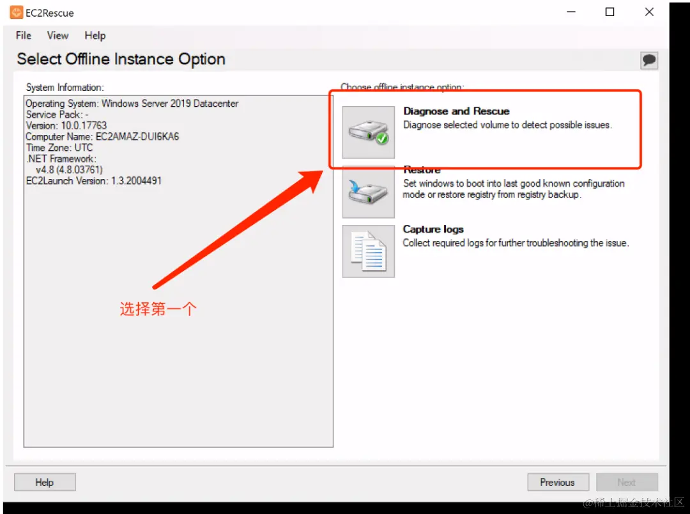The image size is (690, 514).
Task: Click the Diagnose and Rescue heading
Action: [x=456, y=111]
